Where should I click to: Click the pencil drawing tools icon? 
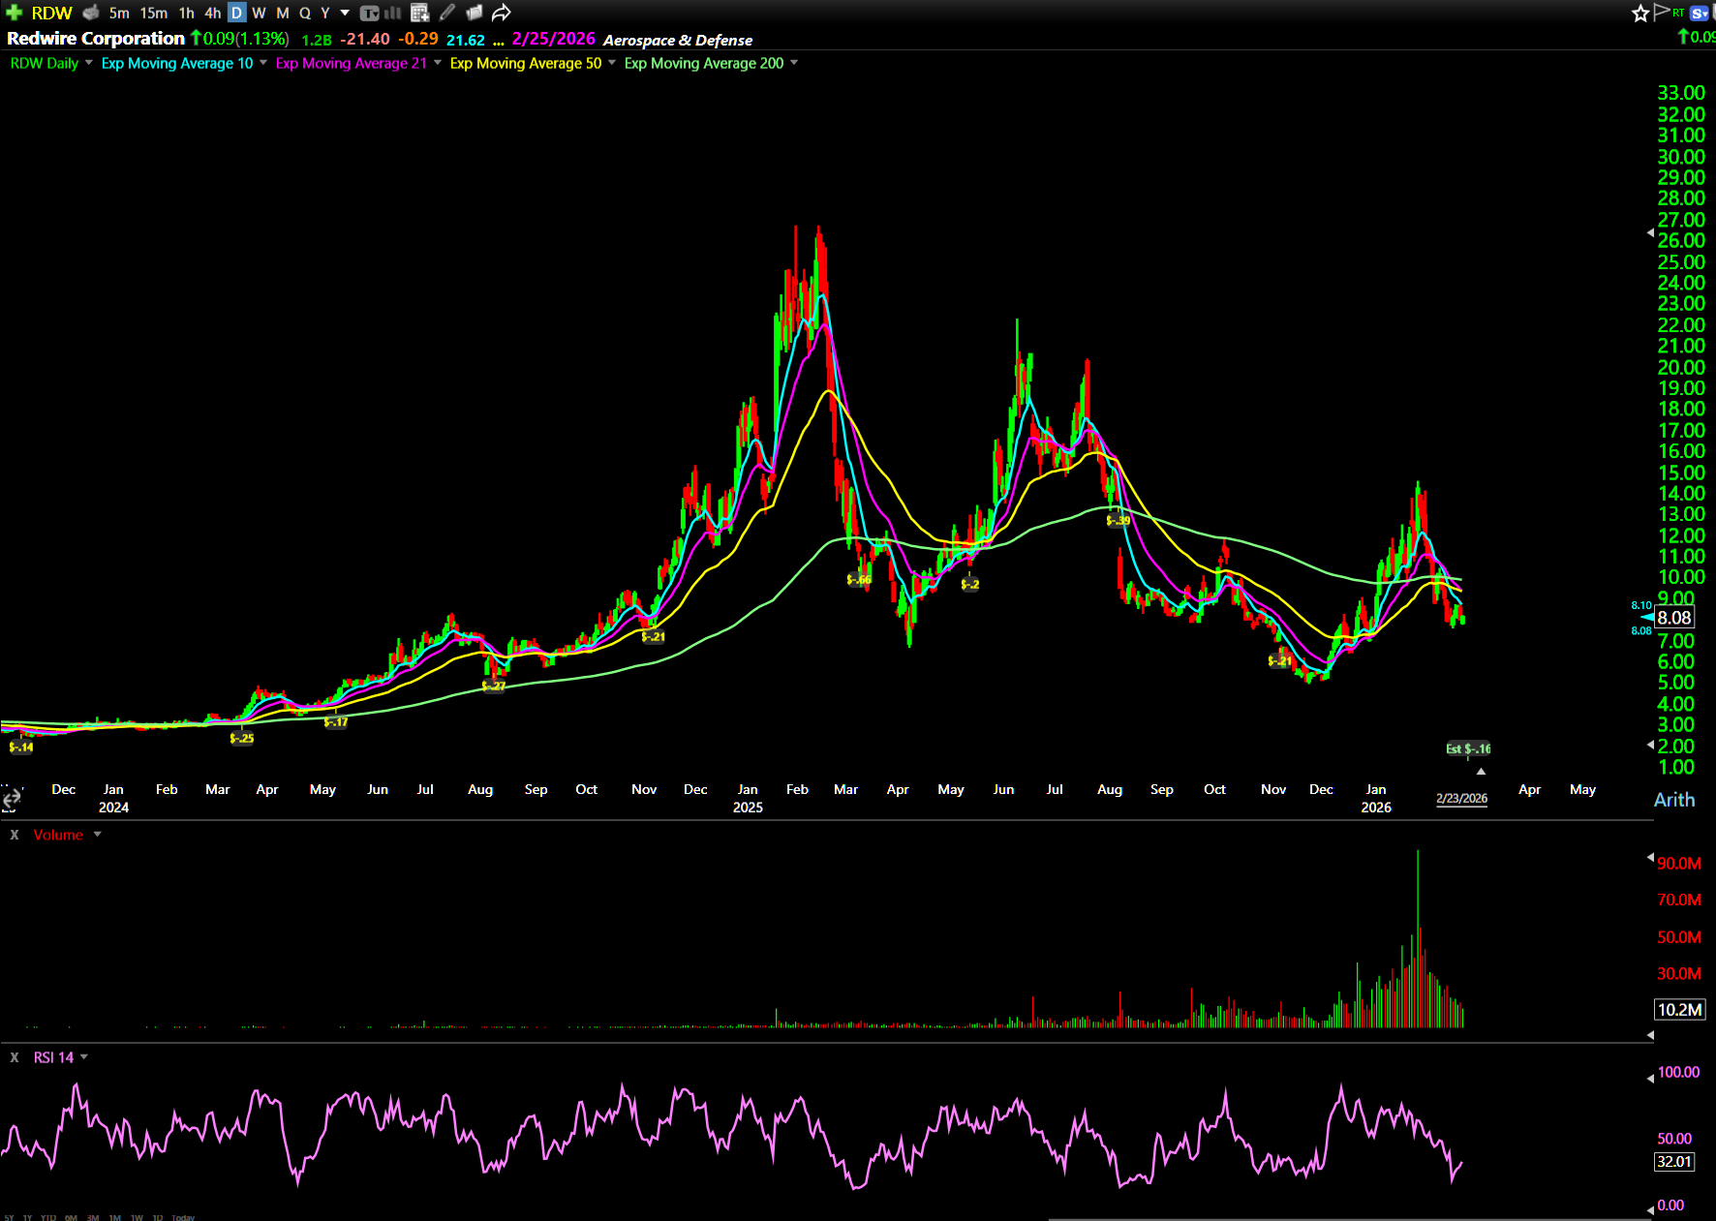pos(447,13)
